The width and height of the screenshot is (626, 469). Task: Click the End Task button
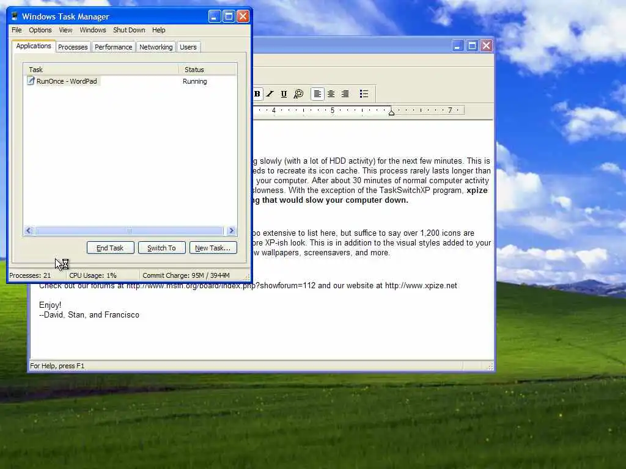point(110,248)
